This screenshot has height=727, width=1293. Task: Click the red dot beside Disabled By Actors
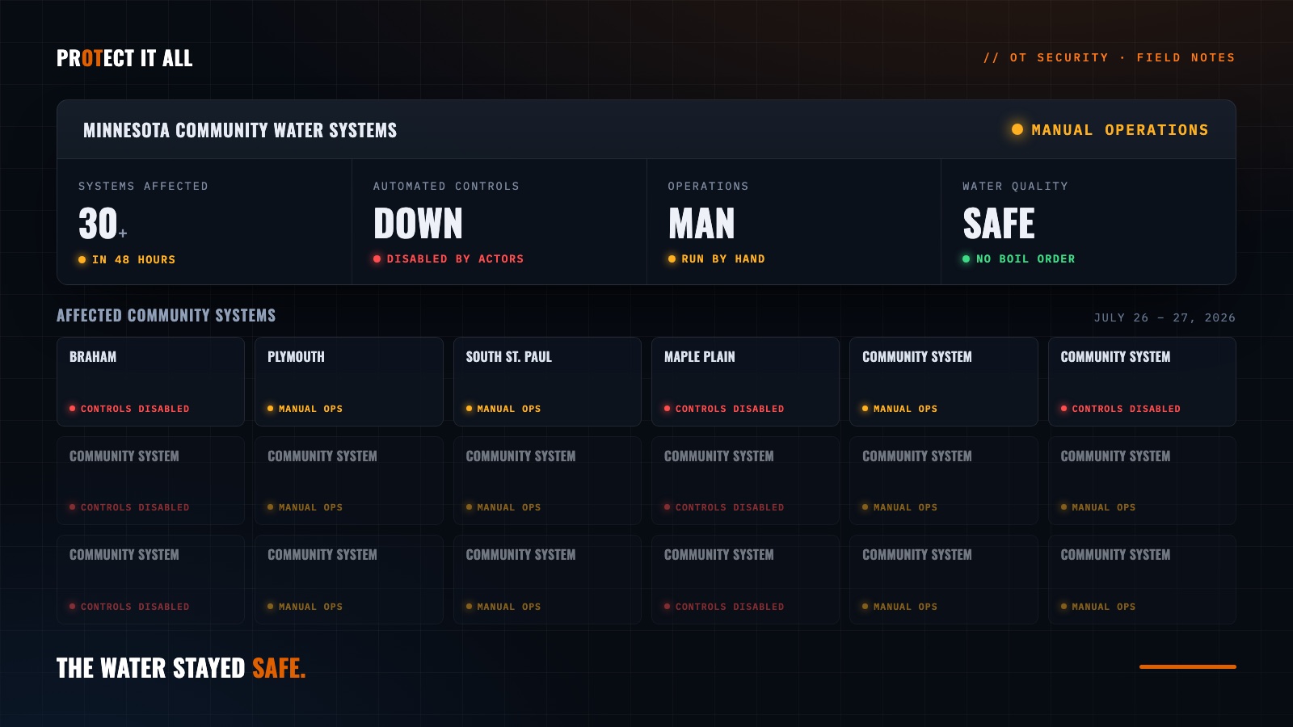[377, 258]
